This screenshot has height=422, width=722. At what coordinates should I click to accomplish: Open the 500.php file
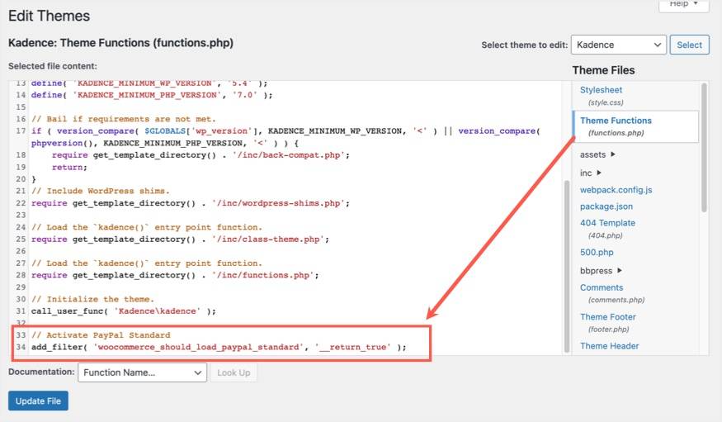click(597, 253)
